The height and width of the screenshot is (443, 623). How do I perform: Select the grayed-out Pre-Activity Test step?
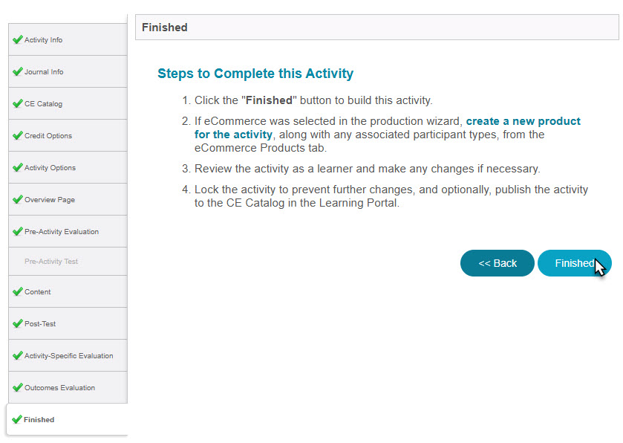[x=68, y=262]
